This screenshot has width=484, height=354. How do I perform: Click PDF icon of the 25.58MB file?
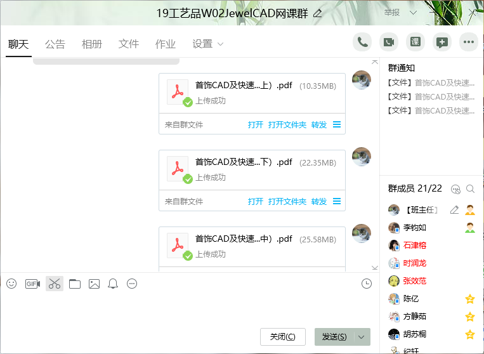pyautogui.click(x=178, y=246)
